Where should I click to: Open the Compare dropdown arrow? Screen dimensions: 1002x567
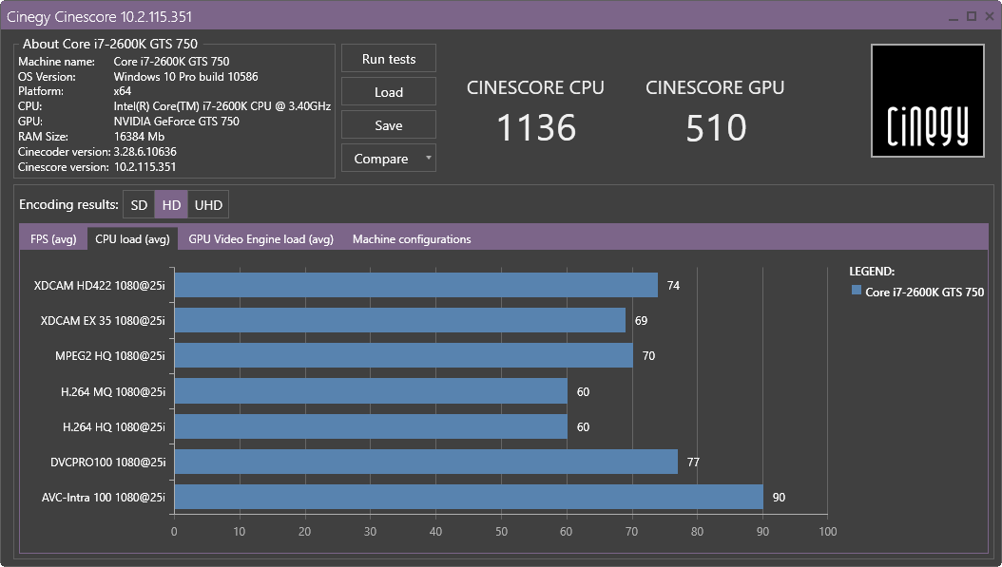[x=428, y=158]
